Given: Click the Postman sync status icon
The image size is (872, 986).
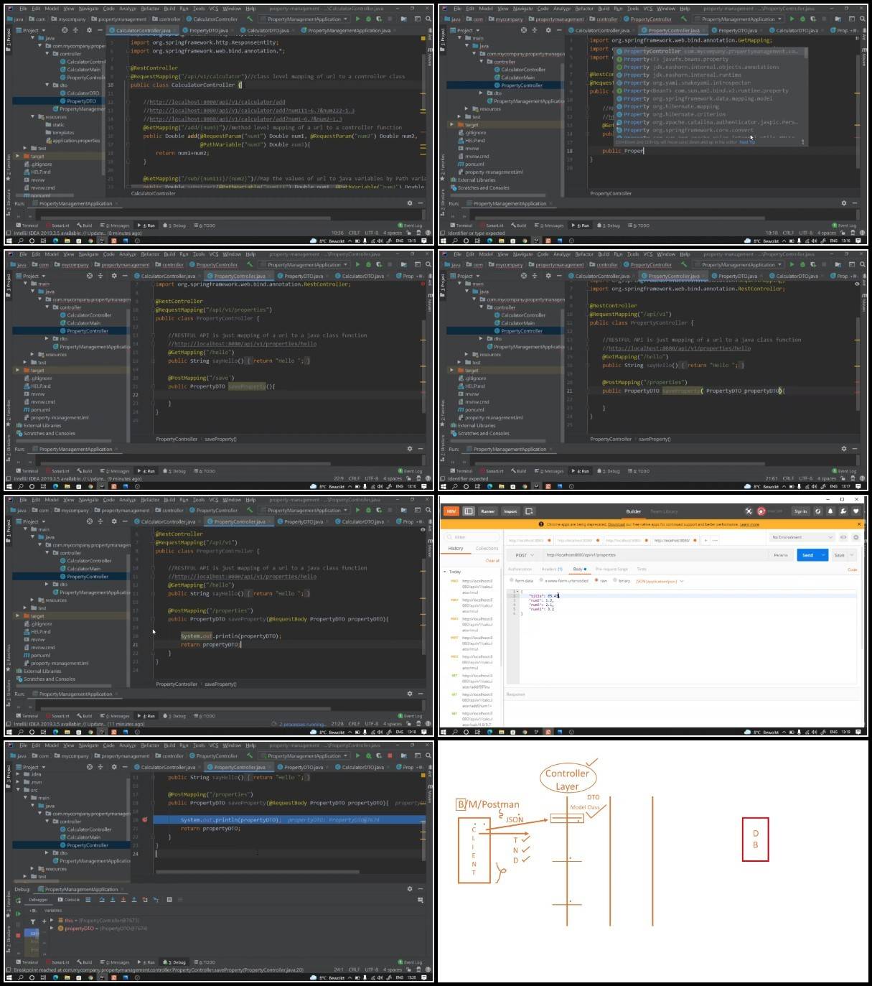Looking at the screenshot, I should [x=761, y=511].
